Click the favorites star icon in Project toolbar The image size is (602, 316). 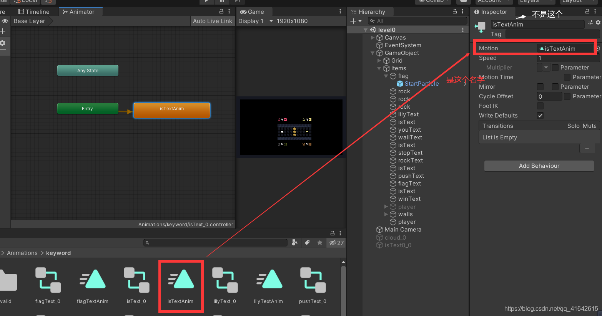pos(319,243)
